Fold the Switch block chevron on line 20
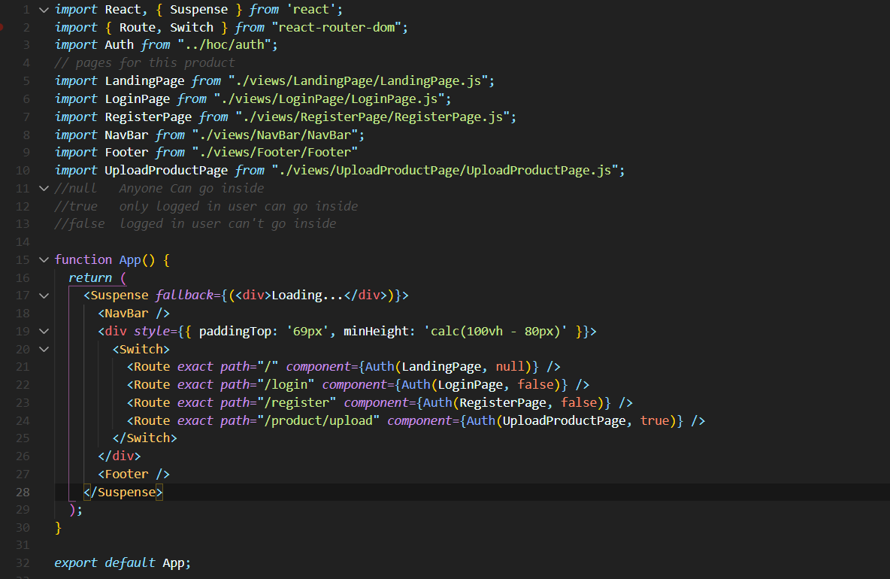 (44, 350)
